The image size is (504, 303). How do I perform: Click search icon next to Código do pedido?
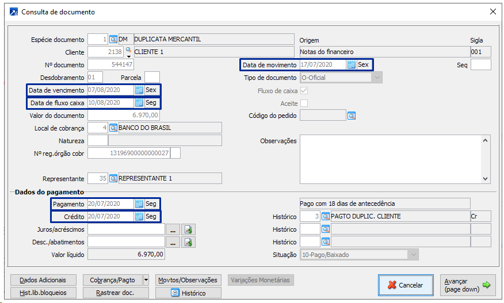pyautogui.click(x=351, y=116)
